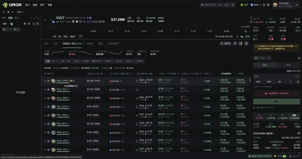Viewport: 302px width, 159px height.
Task: Select the 180天 chart range
Action: (72, 36)
